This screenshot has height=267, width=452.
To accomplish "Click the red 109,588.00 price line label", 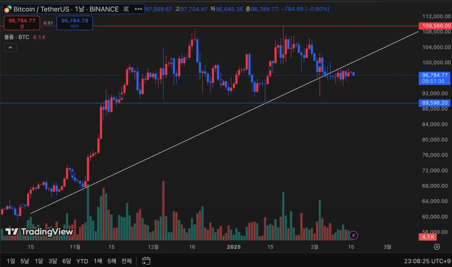I will [x=435, y=26].
